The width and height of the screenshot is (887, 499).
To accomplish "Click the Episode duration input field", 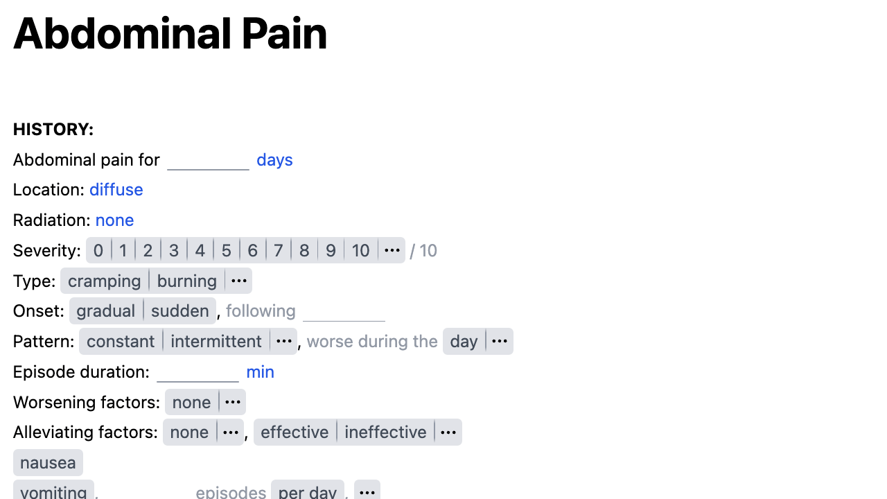I will (197, 371).
